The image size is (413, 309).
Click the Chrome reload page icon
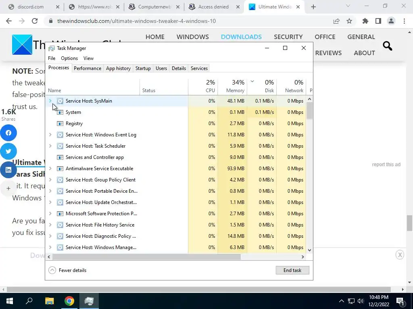[35, 21]
